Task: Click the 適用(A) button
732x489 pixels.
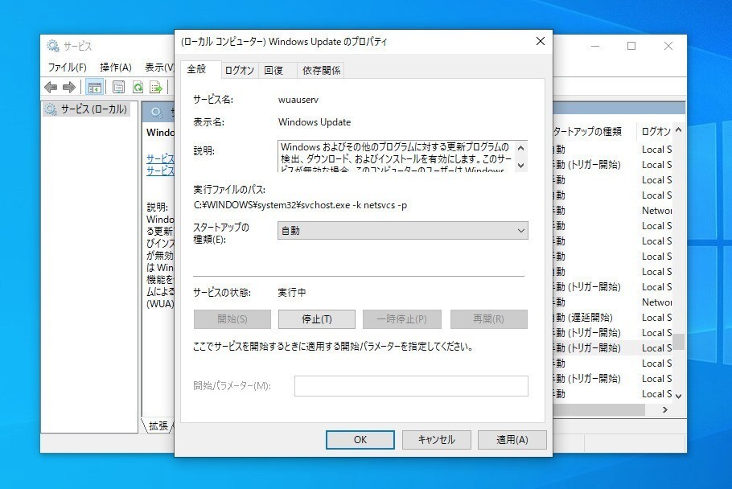Action: click(512, 440)
